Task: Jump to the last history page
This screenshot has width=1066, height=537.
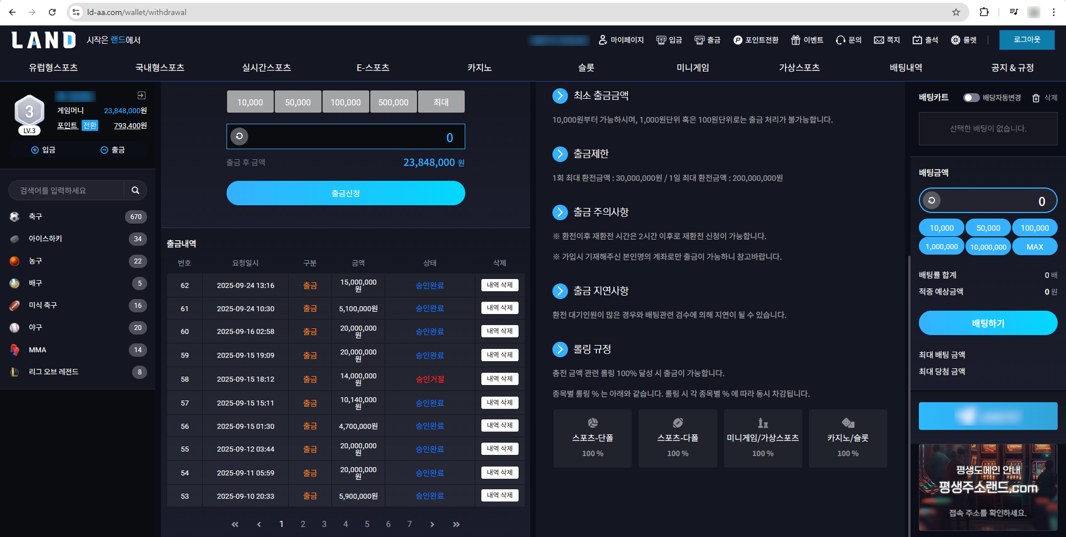Action: coord(456,524)
